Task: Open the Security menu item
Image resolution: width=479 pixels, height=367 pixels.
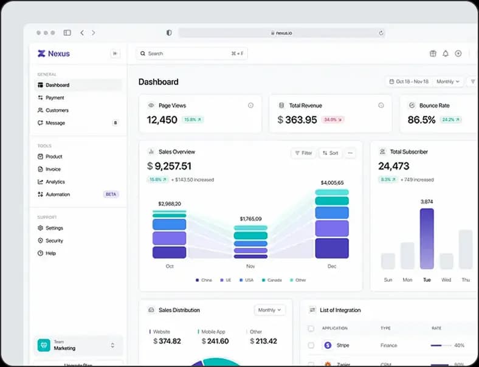Action: coord(78,241)
